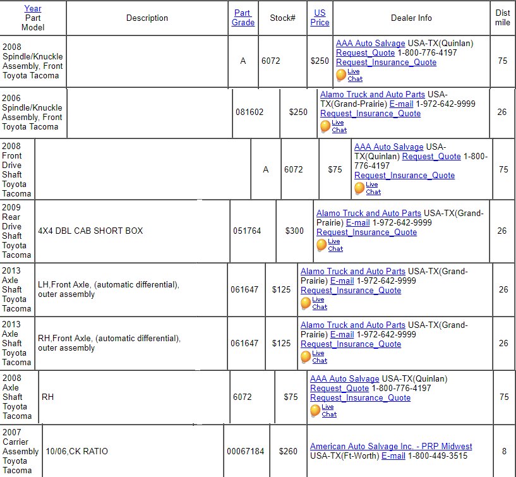Click the chat bulb icon for the 2013 RH Front Axle shaft

pyautogui.click(x=306, y=357)
